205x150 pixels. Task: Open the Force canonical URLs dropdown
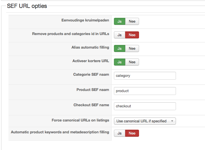pos(145,121)
